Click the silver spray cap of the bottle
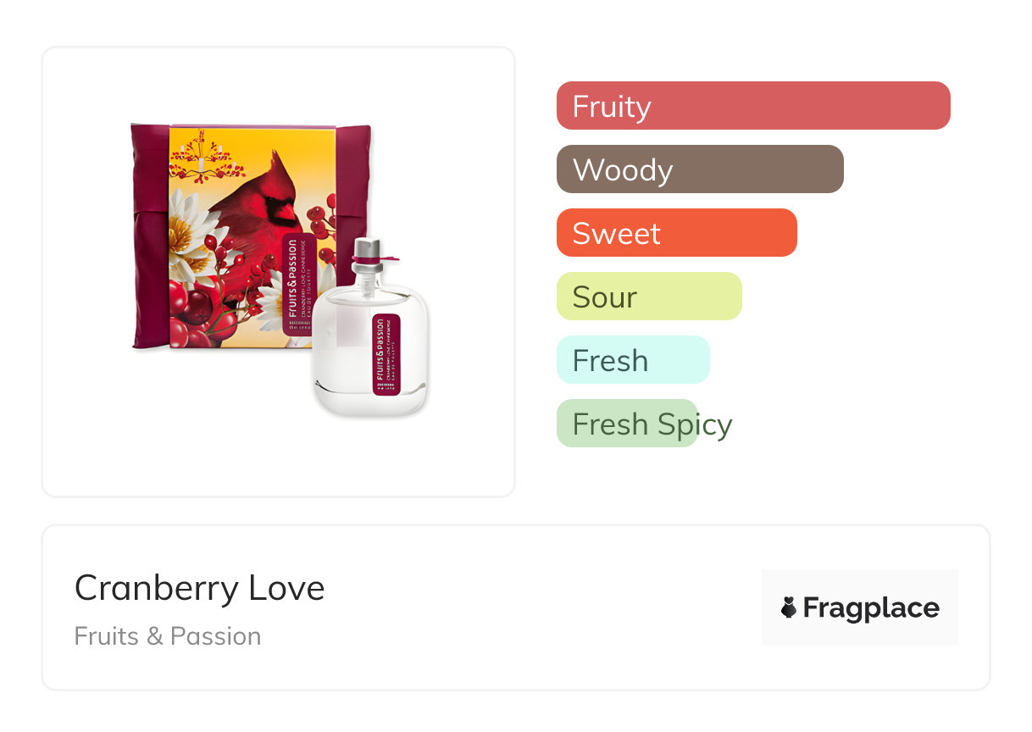Screen dimensions: 1032x732 [x=368, y=251]
